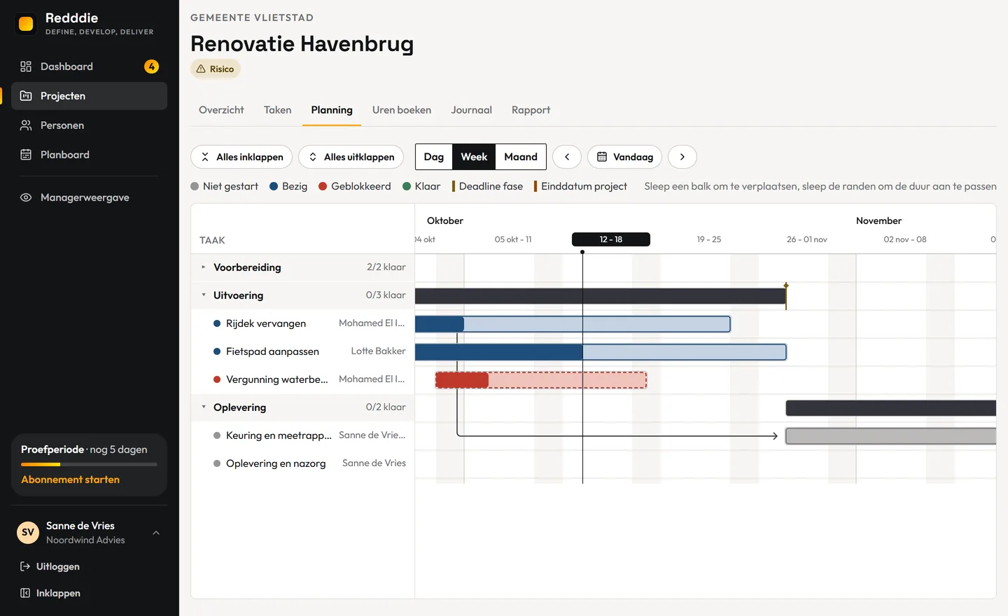
Task: Switch timeline scale to Week
Action: click(x=474, y=157)
